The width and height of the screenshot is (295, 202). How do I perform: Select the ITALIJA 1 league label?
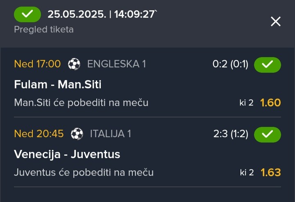[x=111, y=134]
